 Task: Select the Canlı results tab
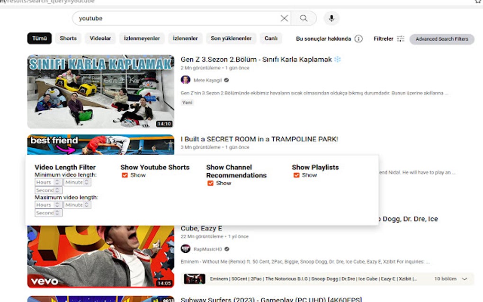271,38
